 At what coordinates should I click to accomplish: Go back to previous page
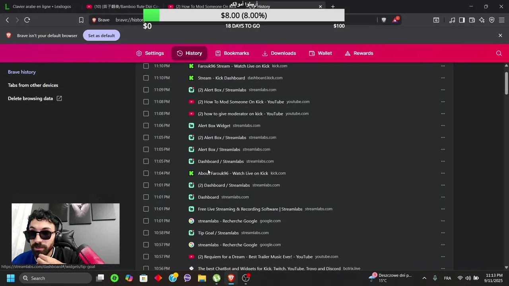(7, 20)
